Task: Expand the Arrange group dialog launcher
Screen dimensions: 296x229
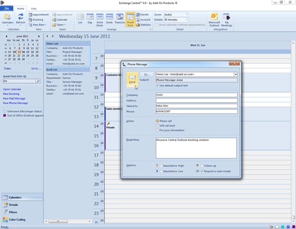Action: pyautogui.click(x=150, y=30)
